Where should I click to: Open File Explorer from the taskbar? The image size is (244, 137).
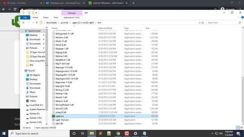(x=91, y=134)
